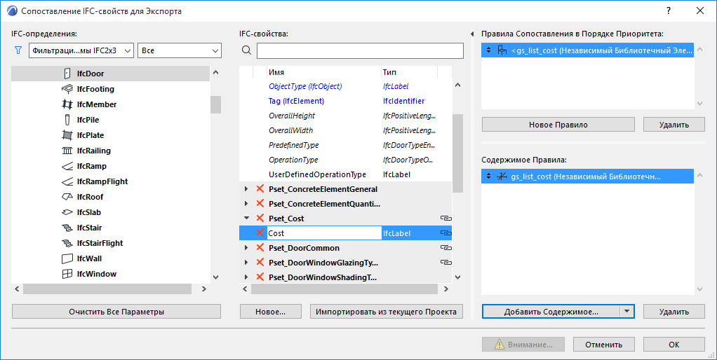Click Удалить button under rule content
This screenshot has width=717, height=360.
(x=674, y=312)
